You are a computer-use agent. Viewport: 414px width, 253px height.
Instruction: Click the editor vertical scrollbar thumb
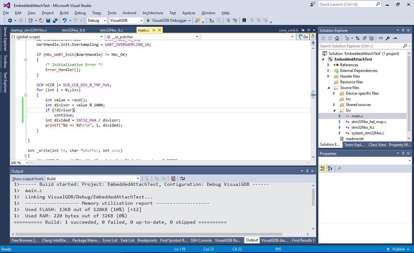pos(313,94)
